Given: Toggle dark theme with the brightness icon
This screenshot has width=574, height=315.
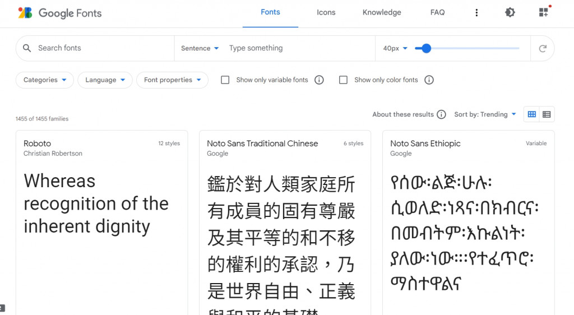Looking at the screenshot, I should [510, 12].
